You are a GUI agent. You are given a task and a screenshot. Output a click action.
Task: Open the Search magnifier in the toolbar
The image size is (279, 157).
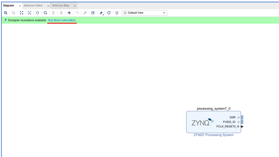tap(46, 13)
